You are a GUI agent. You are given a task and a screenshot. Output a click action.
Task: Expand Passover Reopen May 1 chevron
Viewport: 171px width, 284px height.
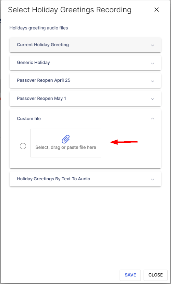click(152, 99)
